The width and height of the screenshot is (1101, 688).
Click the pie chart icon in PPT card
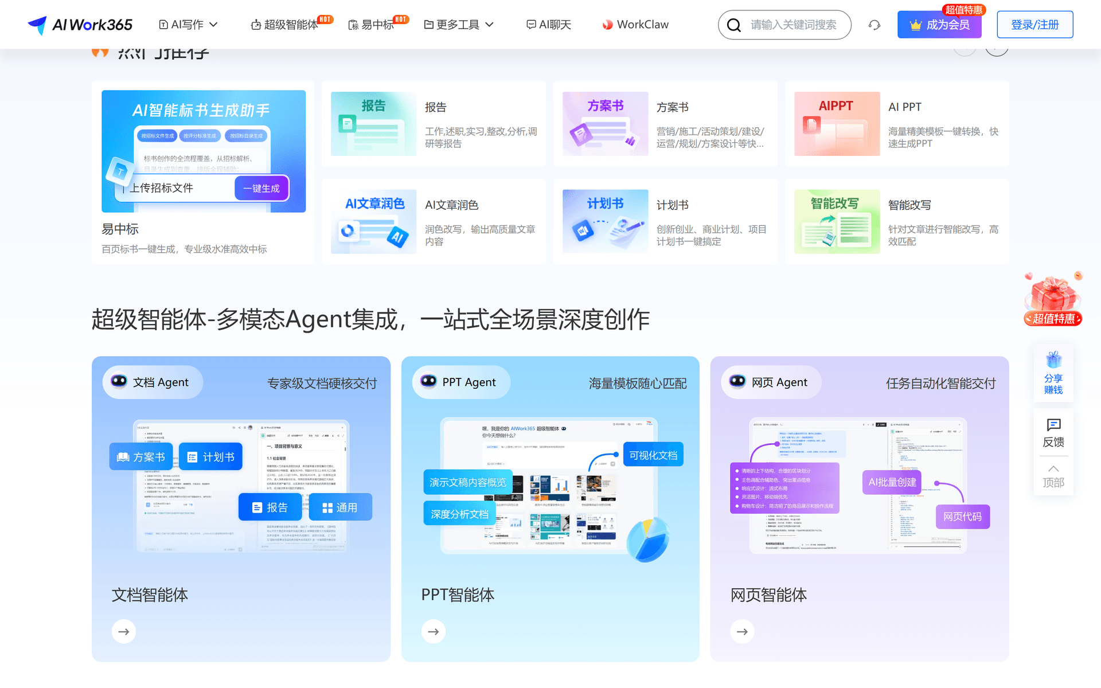coord(648,539)
